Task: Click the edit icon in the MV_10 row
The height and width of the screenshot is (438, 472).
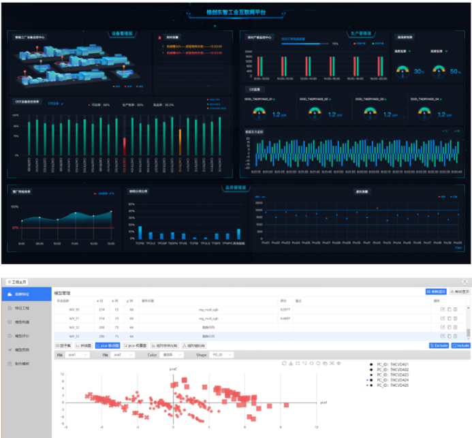Action: coord(442,309)
